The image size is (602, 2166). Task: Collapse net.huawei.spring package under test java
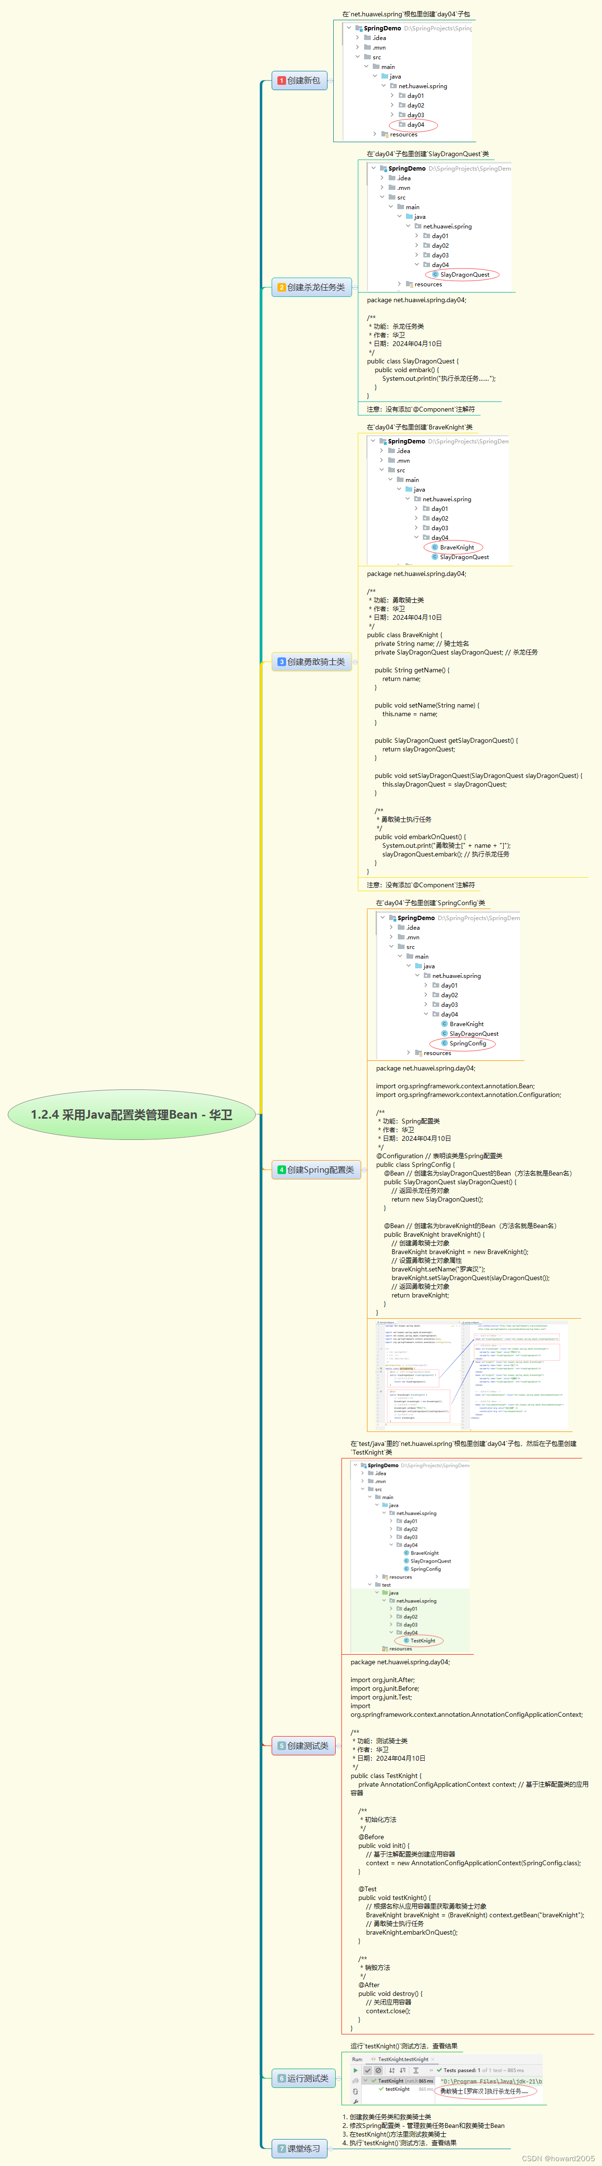(x=384, y=1601)
